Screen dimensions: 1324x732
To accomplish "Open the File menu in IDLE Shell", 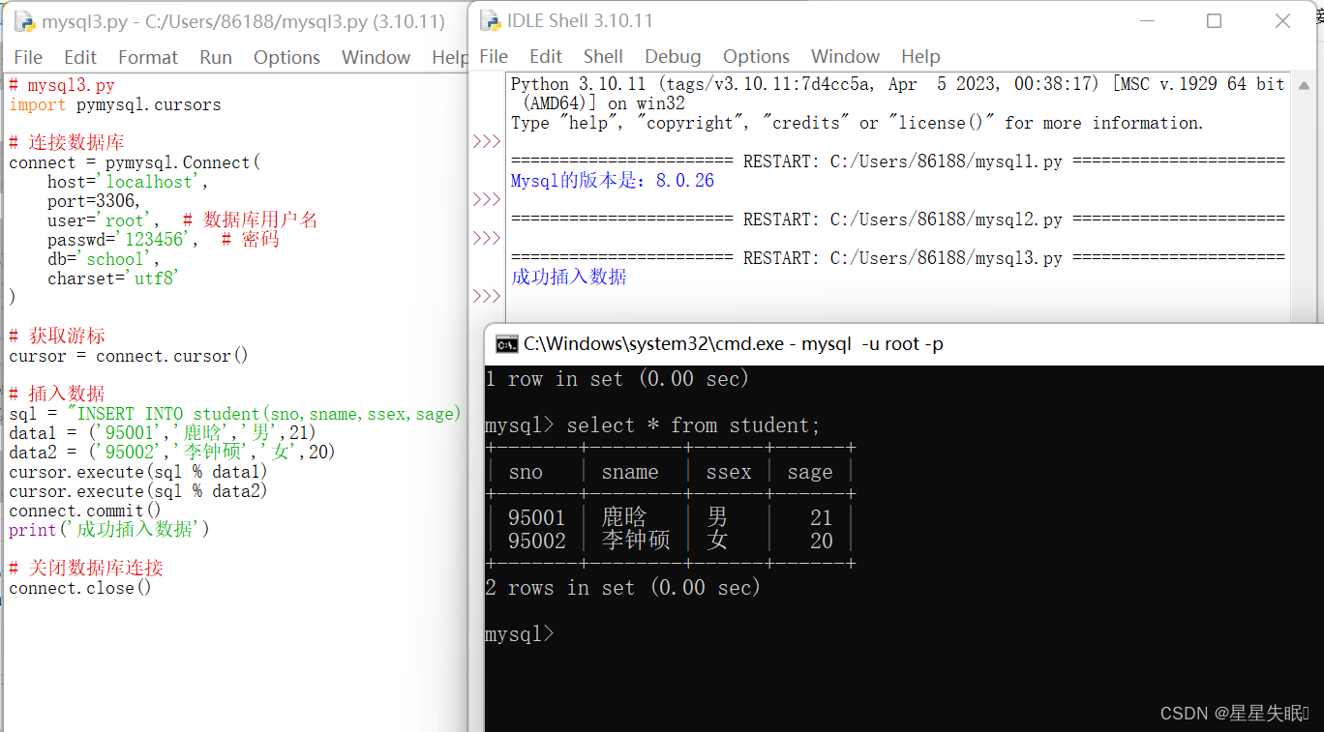I will [x=494, y=56].
